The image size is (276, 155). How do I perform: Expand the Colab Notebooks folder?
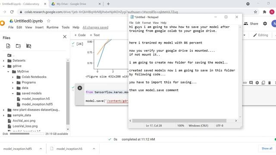click(x=13, y=77)
